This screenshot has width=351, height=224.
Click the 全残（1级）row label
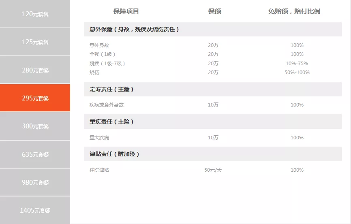coord(103,54)
